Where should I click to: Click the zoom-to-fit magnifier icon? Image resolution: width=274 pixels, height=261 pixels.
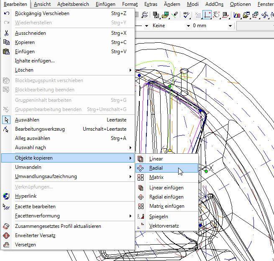[x=145, y=15]
